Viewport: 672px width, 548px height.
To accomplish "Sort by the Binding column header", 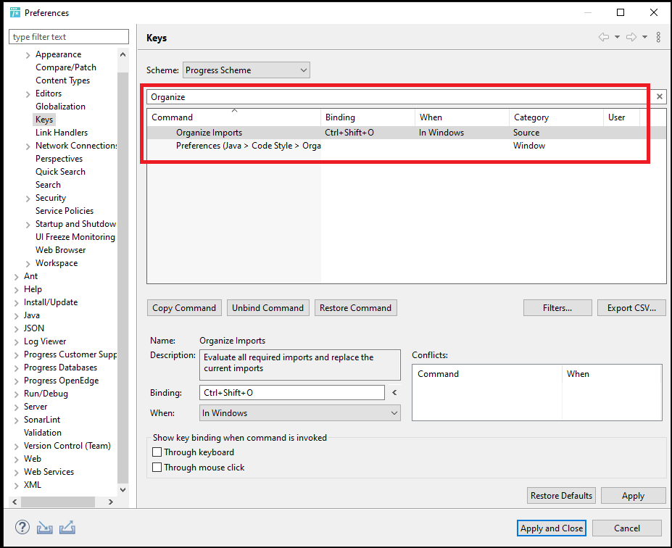I will click(x=368, y=117).
